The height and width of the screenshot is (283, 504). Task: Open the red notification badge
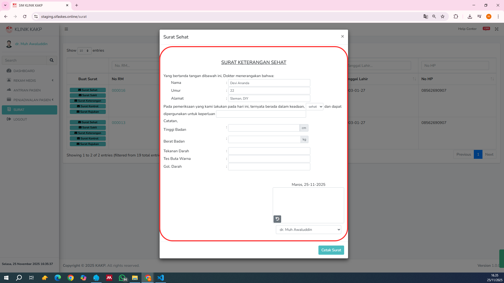[486, 29]
